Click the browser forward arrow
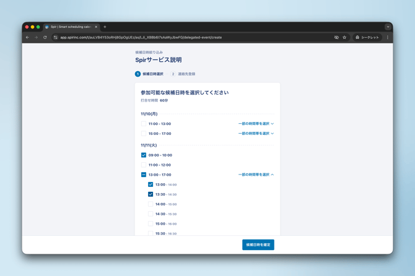The image size is (415, 276). [36, 37]
